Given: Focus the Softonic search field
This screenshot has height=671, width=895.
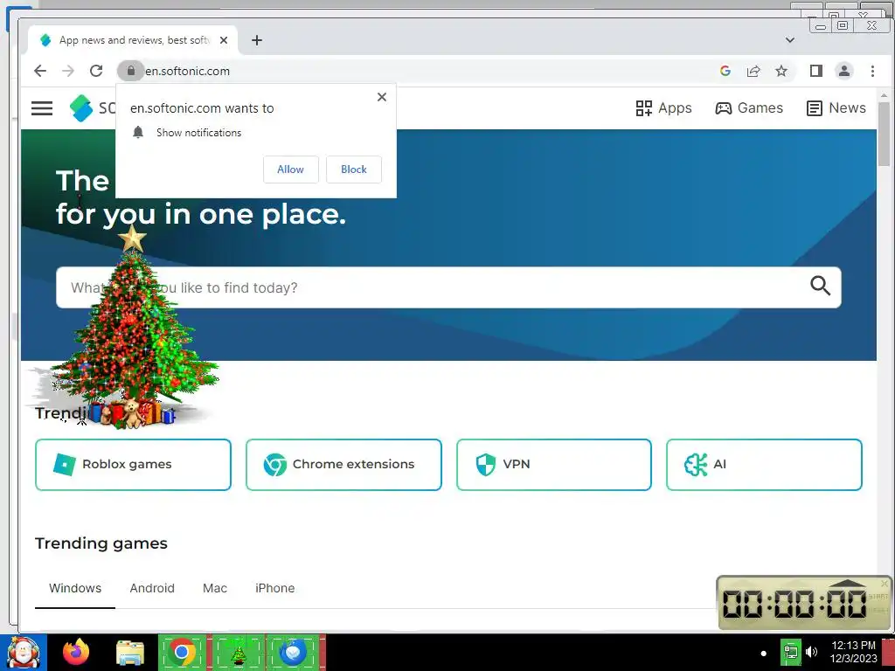Looking at the screenshot, I should [448, 287].
